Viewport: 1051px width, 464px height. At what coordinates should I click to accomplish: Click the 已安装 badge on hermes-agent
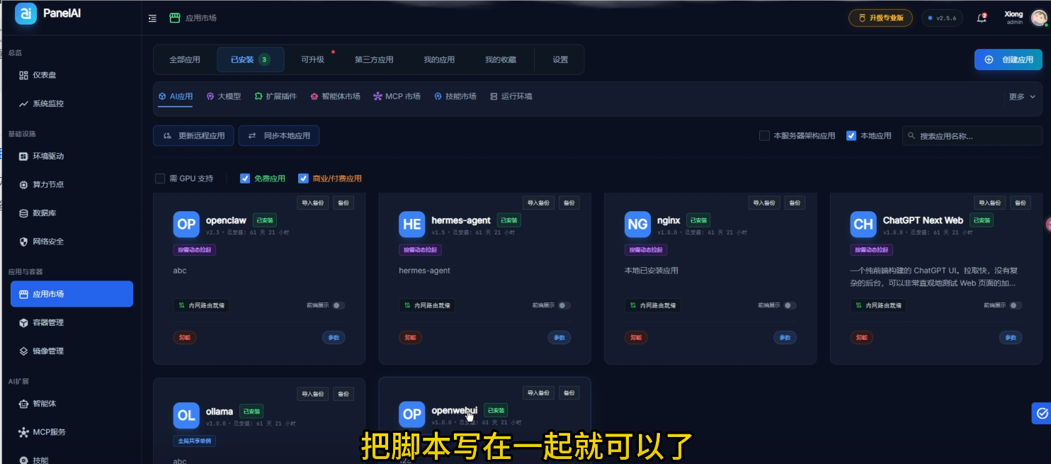click(x=509, y=220)
